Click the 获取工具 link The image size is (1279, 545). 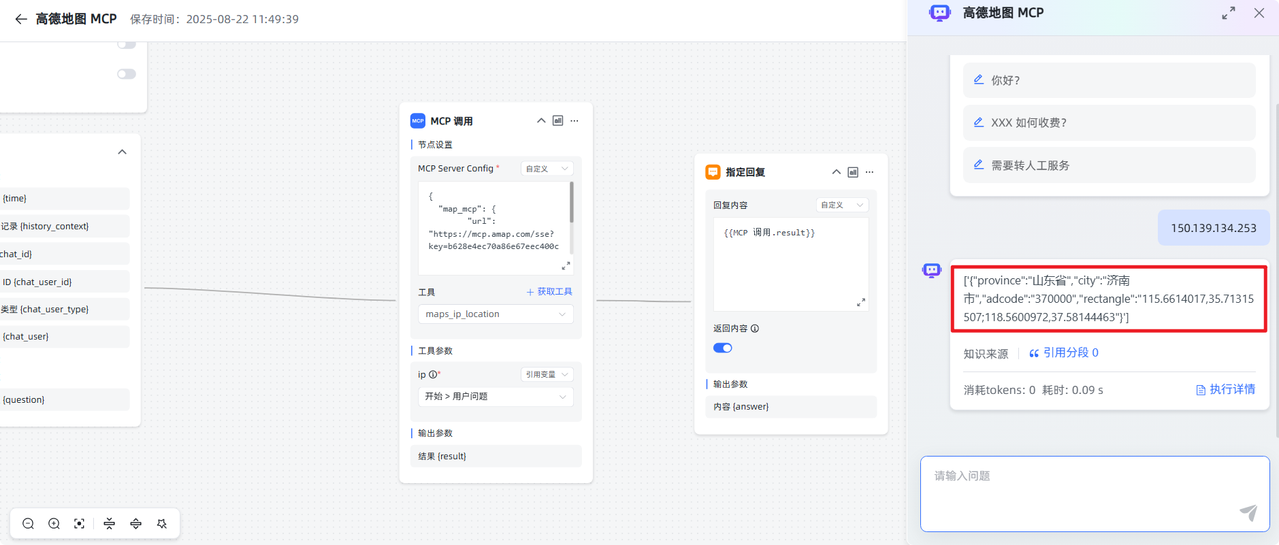point(549,291)
